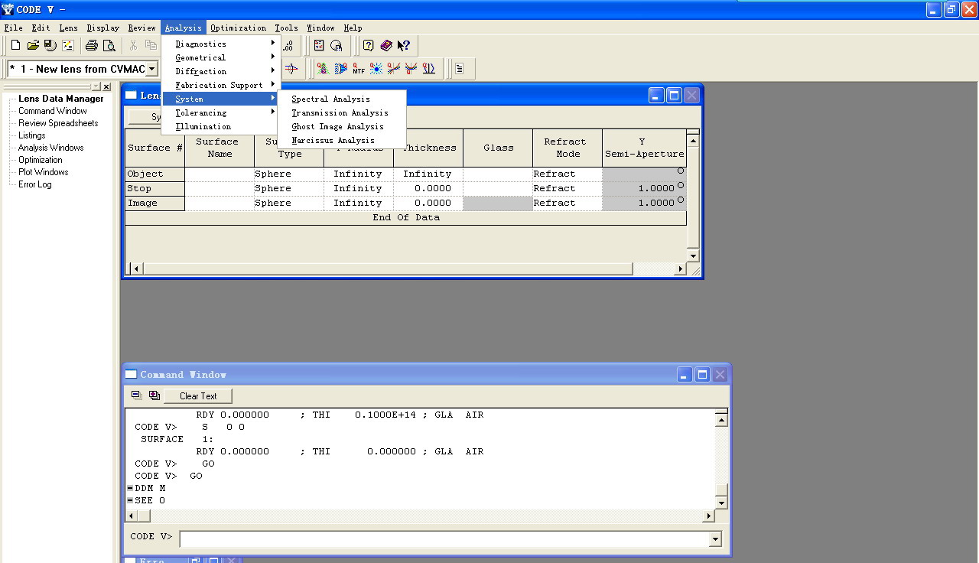Select Listings in navigation tree
979x563 pixels.
coord(32,135)
